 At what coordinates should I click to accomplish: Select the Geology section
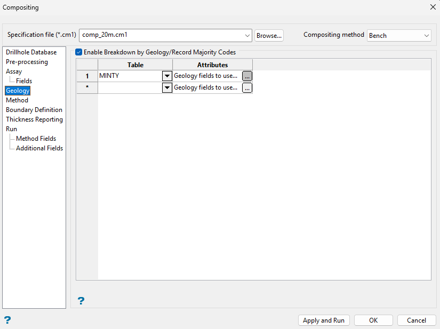point(18,91)
